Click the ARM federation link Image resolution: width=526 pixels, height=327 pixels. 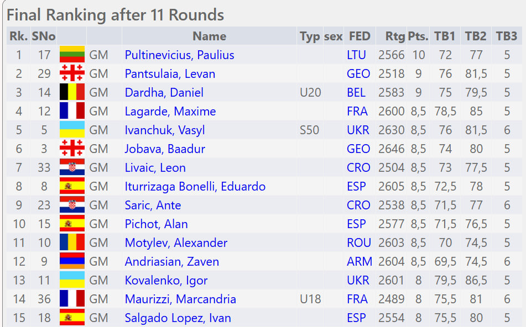[359, 261]
